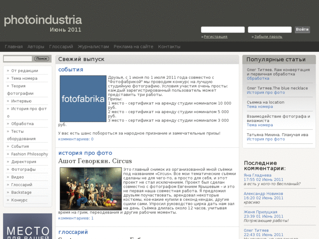Open События in the sidebar menu
Viewport: 319px width, 239px height.
click(20, 146)
